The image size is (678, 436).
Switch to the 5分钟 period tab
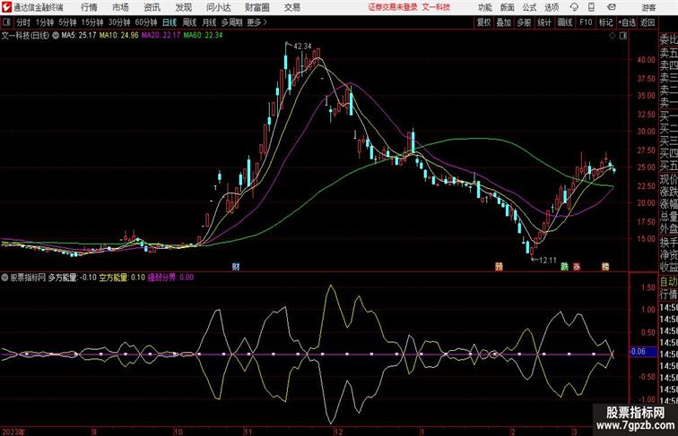[67, 22]
